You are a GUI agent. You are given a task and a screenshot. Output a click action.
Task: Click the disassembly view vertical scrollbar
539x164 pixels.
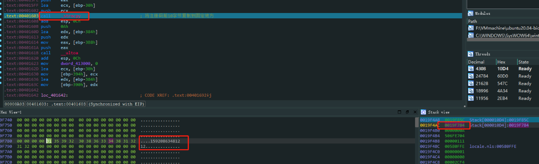[x=464, y=49]
